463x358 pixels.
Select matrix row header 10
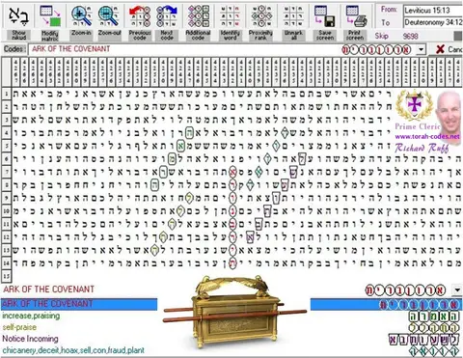7,210
